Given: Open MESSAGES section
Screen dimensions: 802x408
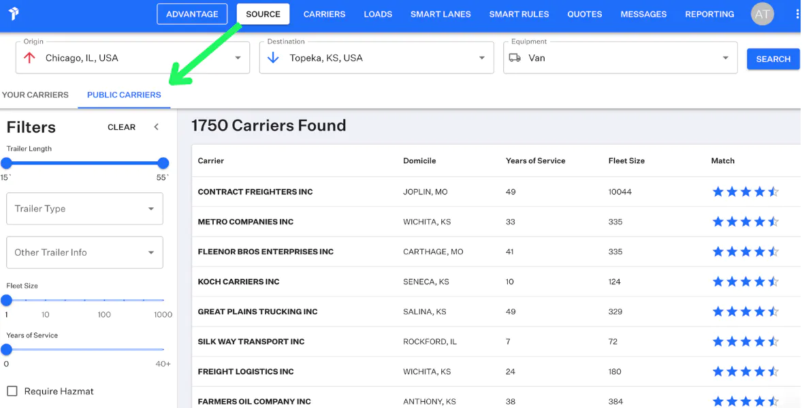Looking at the screenshot, I should (x=643, y=14).
